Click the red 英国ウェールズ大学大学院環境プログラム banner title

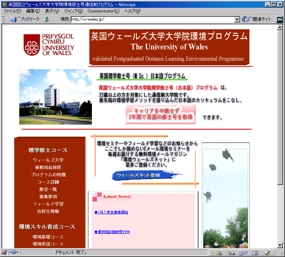click(169, 36)
